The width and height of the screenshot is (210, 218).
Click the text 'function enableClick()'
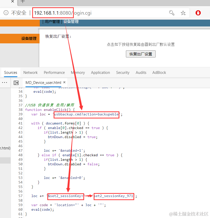(48, 110)
